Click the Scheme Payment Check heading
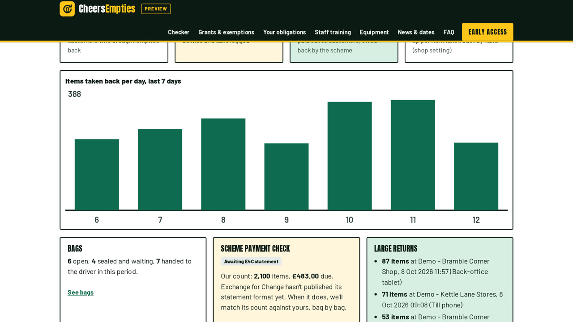Viewport: 573px width, 322px height. click(x=255, y=249)
